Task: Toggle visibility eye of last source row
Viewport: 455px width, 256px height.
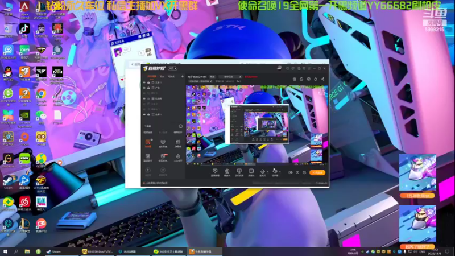Action: (144, 115)
